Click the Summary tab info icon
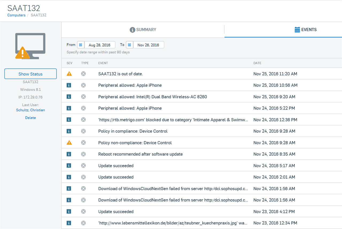The height and width of the screenshot is (229, 342). pyautogui.click(x=132, y=30)
